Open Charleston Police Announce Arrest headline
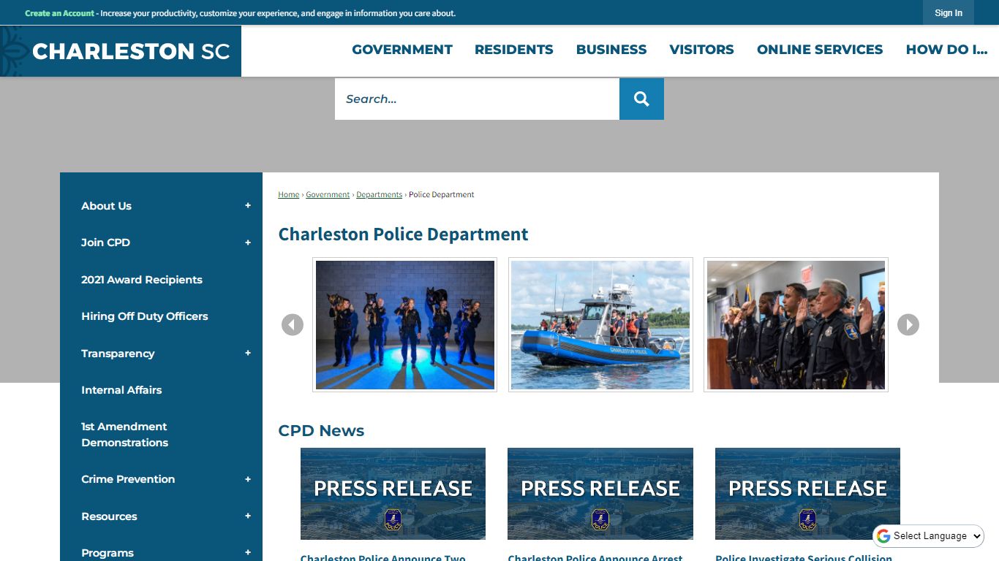The width and height of the screenshot is (999, 561). tap(595, 557)
